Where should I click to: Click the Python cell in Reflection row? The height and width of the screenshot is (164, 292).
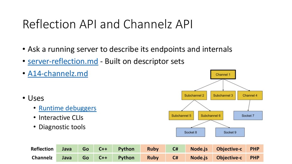click(x=126, y=149)
